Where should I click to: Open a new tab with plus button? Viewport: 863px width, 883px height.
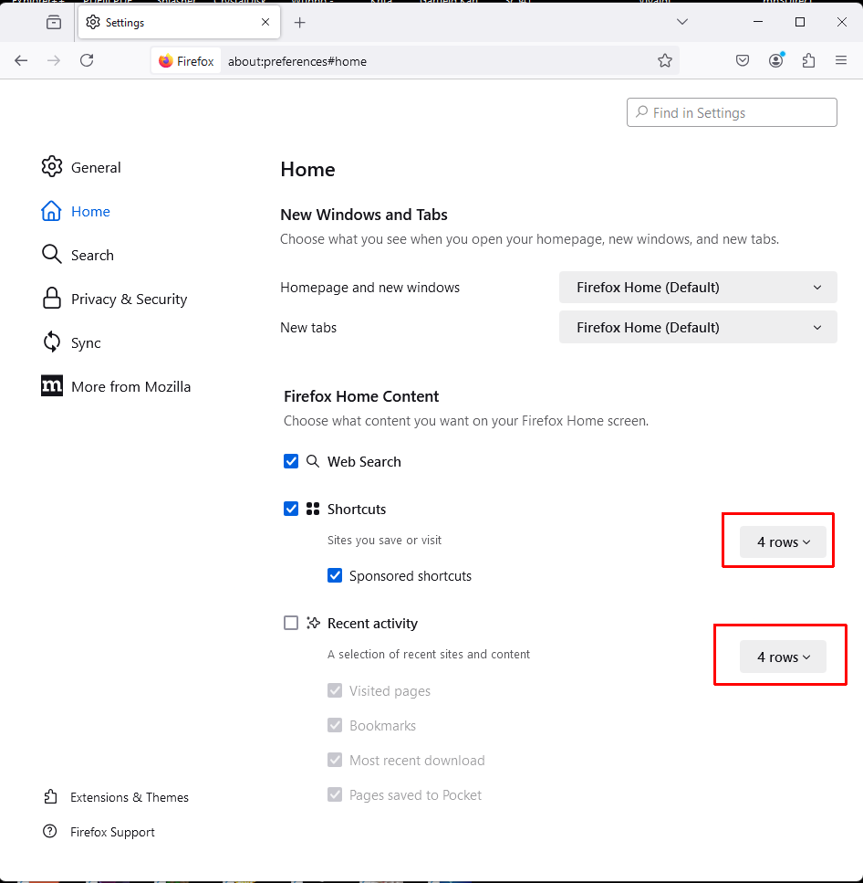(300, 23)
